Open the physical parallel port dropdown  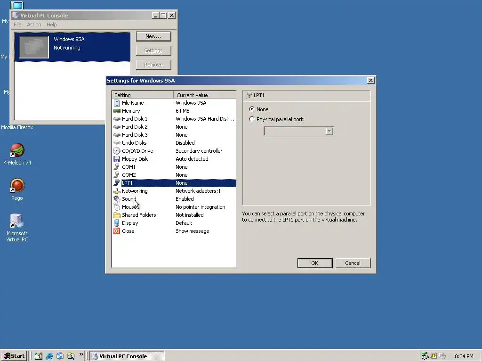tap(329, 132)
